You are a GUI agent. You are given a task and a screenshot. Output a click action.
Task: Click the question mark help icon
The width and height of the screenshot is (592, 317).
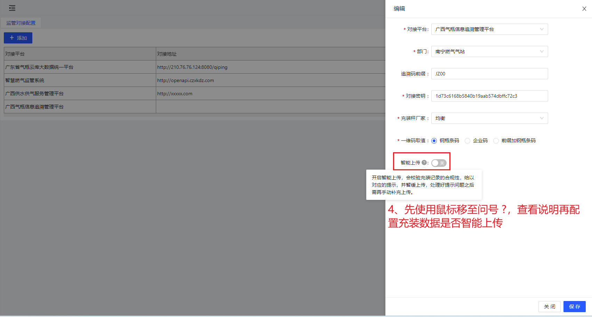[424, 162]
